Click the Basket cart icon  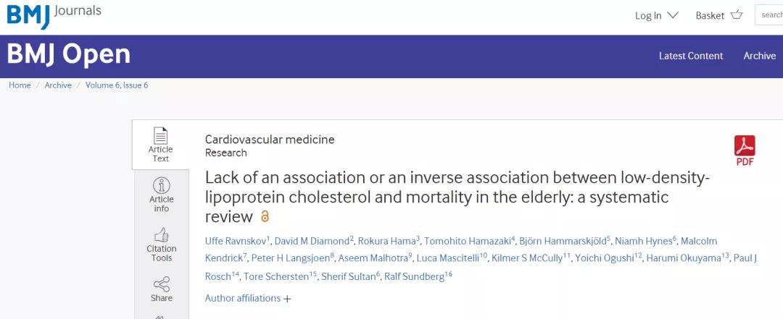[736, 15]
